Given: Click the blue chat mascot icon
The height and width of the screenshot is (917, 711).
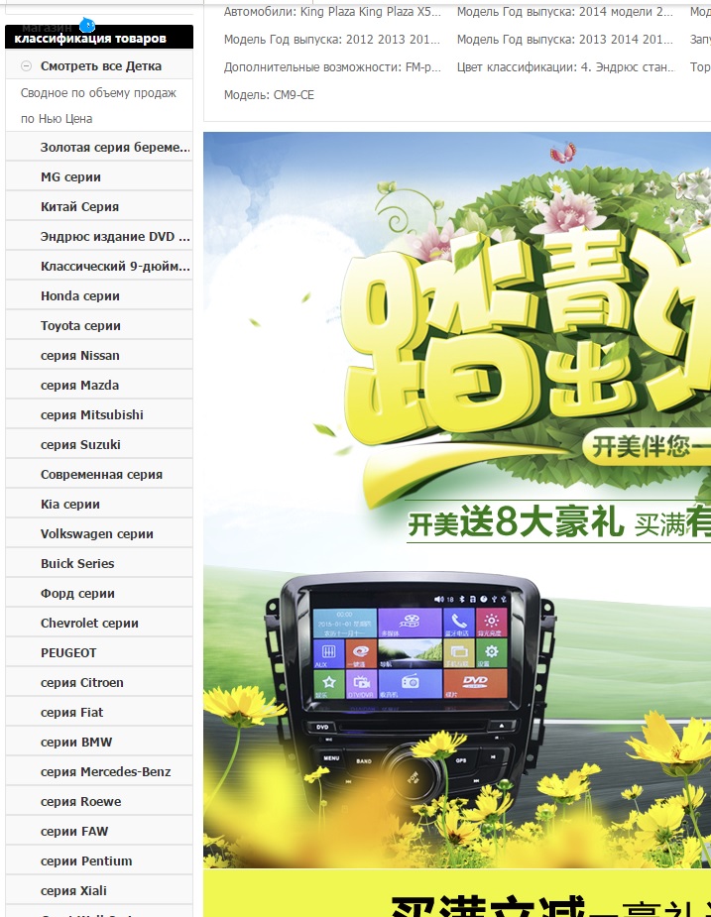Looking at the screenshot, I should pyautogui.click(x=87, y=23).
